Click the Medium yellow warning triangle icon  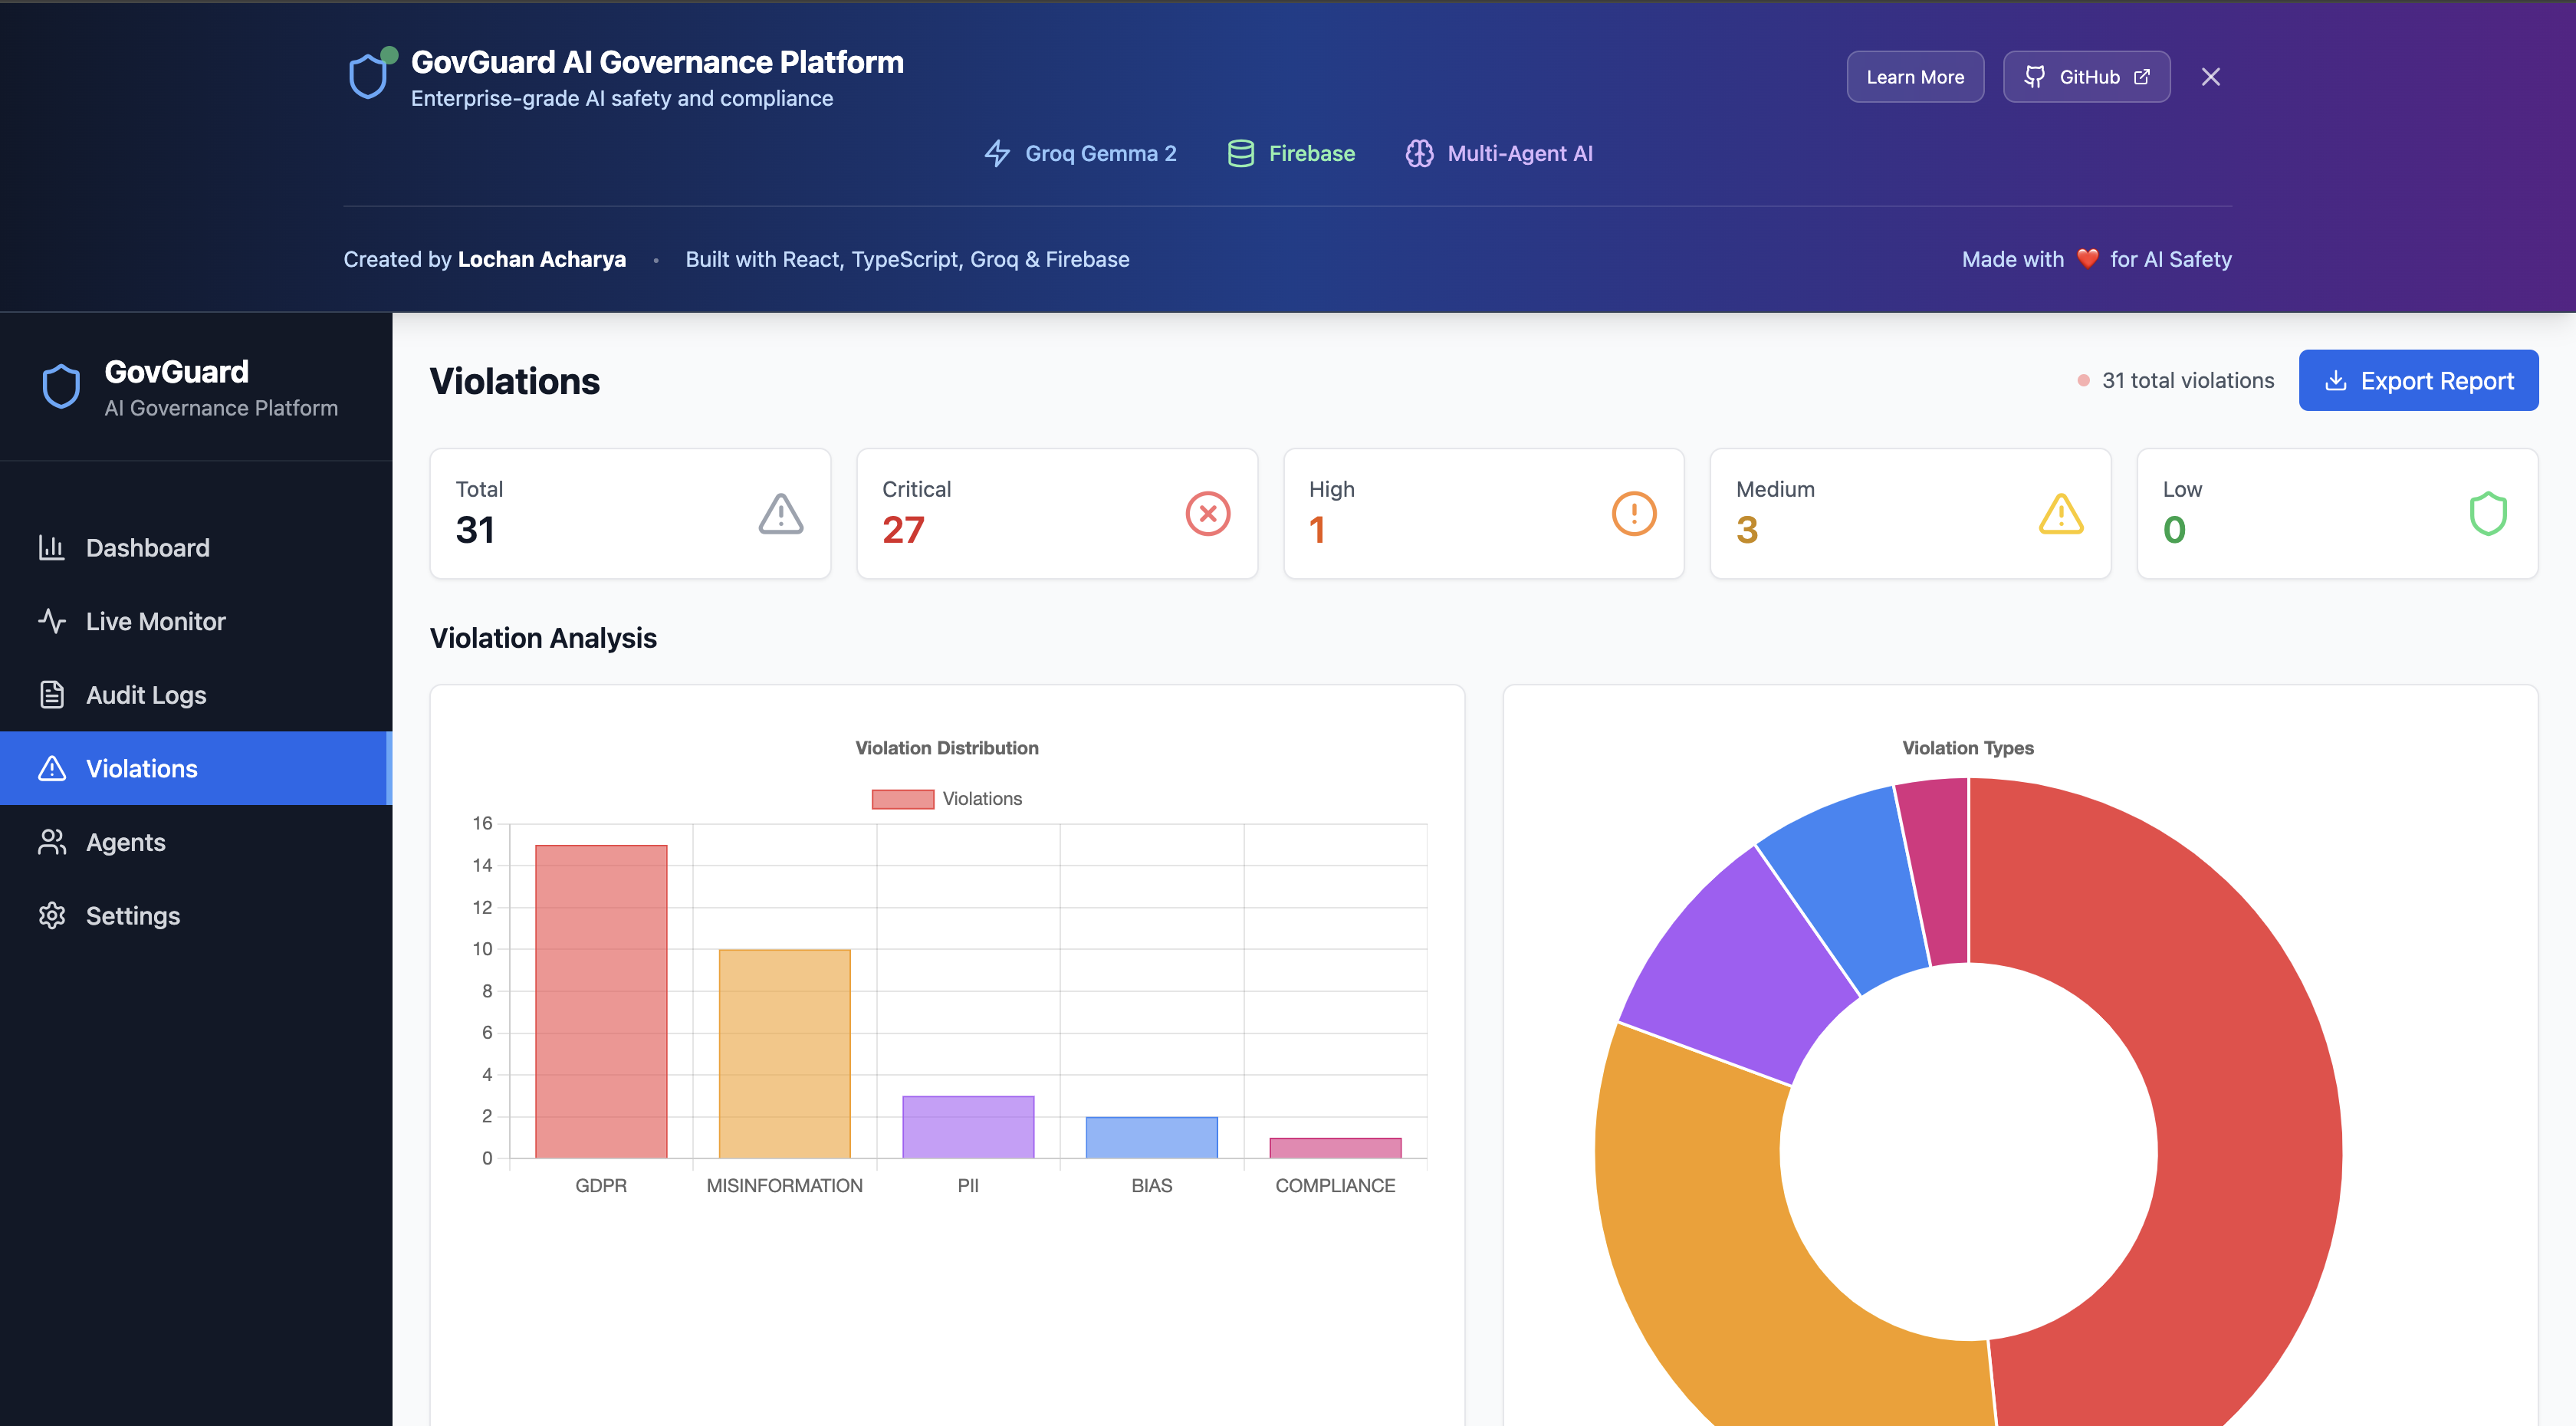pyautogui.click(x=2061, y=514)
